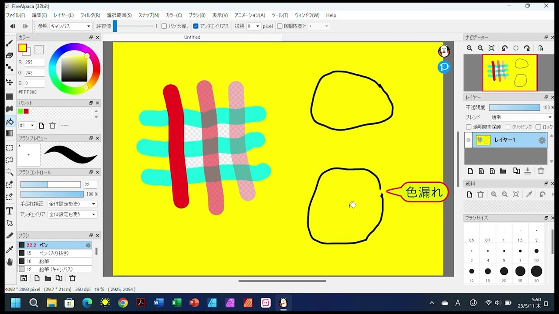Viewport: 559px width, 314px height.
Task: Open ブレンド 通常 dropdown
Action: pyautogui.click(x=521, y=117)
